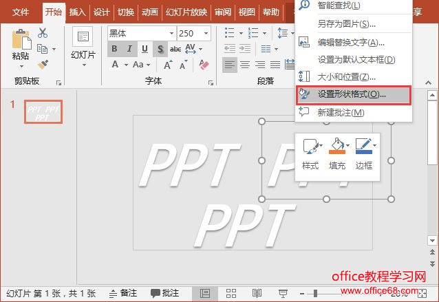
Task: Cut selection with the scissors icon
Action: click(43, 33)
